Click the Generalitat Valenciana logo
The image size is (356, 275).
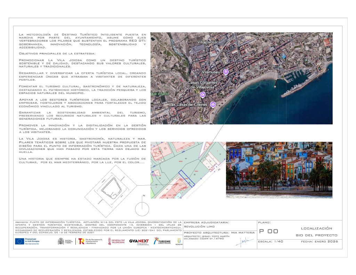[116, 241]
